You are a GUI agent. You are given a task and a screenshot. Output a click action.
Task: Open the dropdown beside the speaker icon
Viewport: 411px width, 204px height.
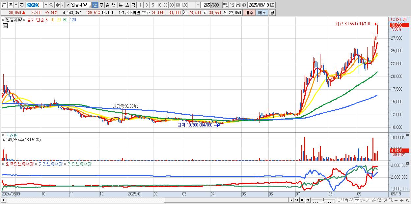[x=62, y=5]
